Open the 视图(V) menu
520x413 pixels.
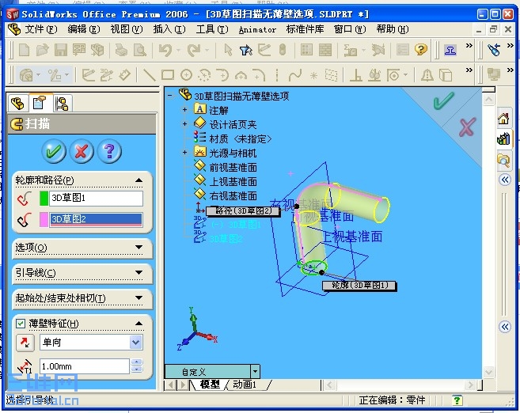coord(127,29)
